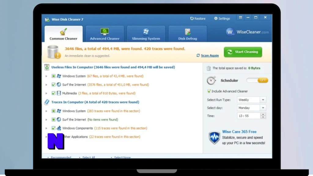The image size is (313, 176).
Task: Toggle Windows System traces checkbox
Action: point(53,111)
